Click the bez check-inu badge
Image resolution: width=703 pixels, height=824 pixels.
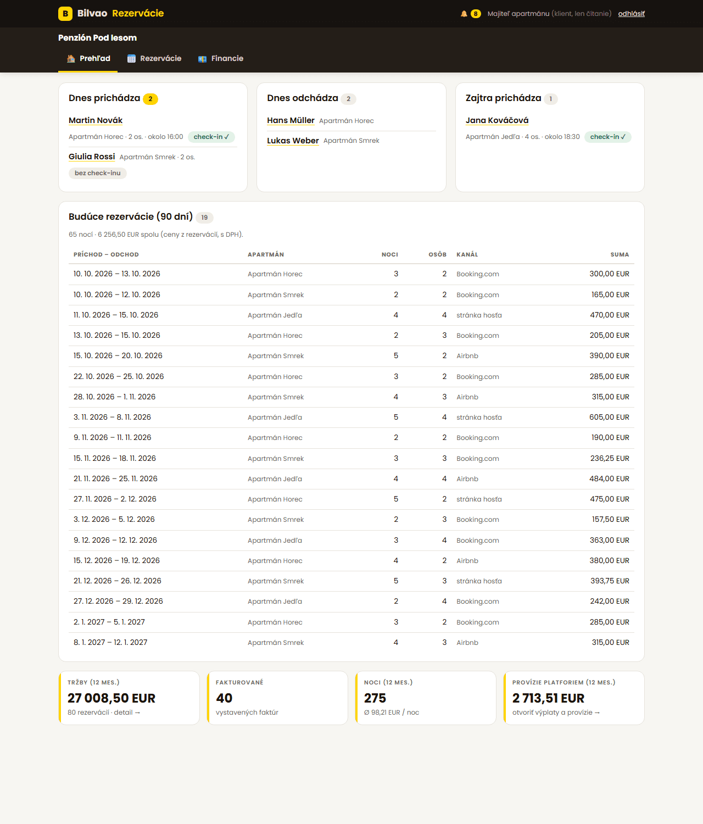pos(98,173)
